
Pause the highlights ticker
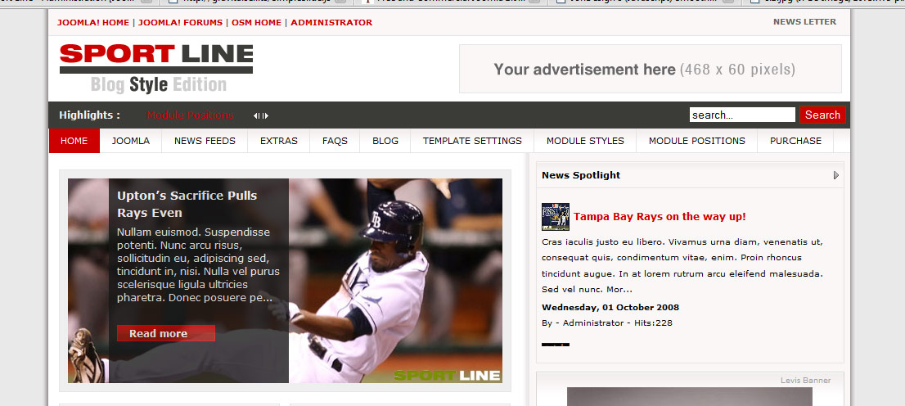click(261, 115)
